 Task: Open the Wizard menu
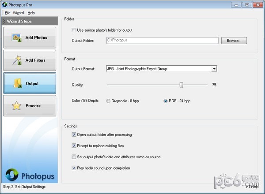[x=19, y=13]
